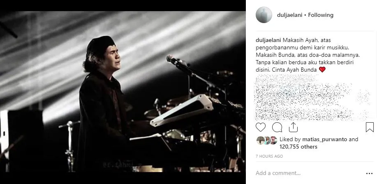Screen dimensions: 377x184
Task: Click the red heart emoji in caption
Action: [x=322, y=70]
